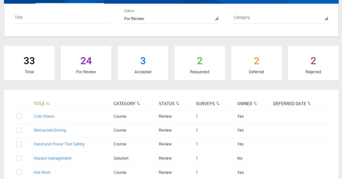Expand the Category filter dropdown
The image size is (342, 179).
(x=281, y=18)
